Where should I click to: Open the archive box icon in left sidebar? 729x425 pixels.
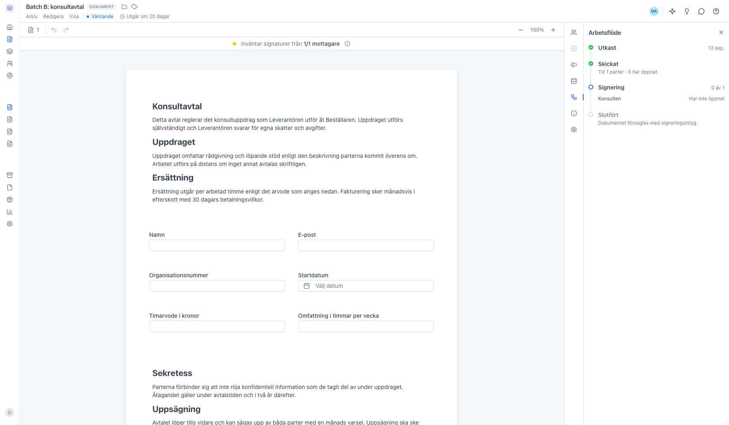point(10,175)
